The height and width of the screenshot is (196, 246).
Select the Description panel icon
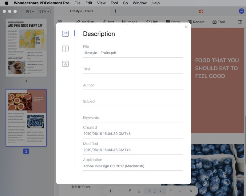(65, 33)
